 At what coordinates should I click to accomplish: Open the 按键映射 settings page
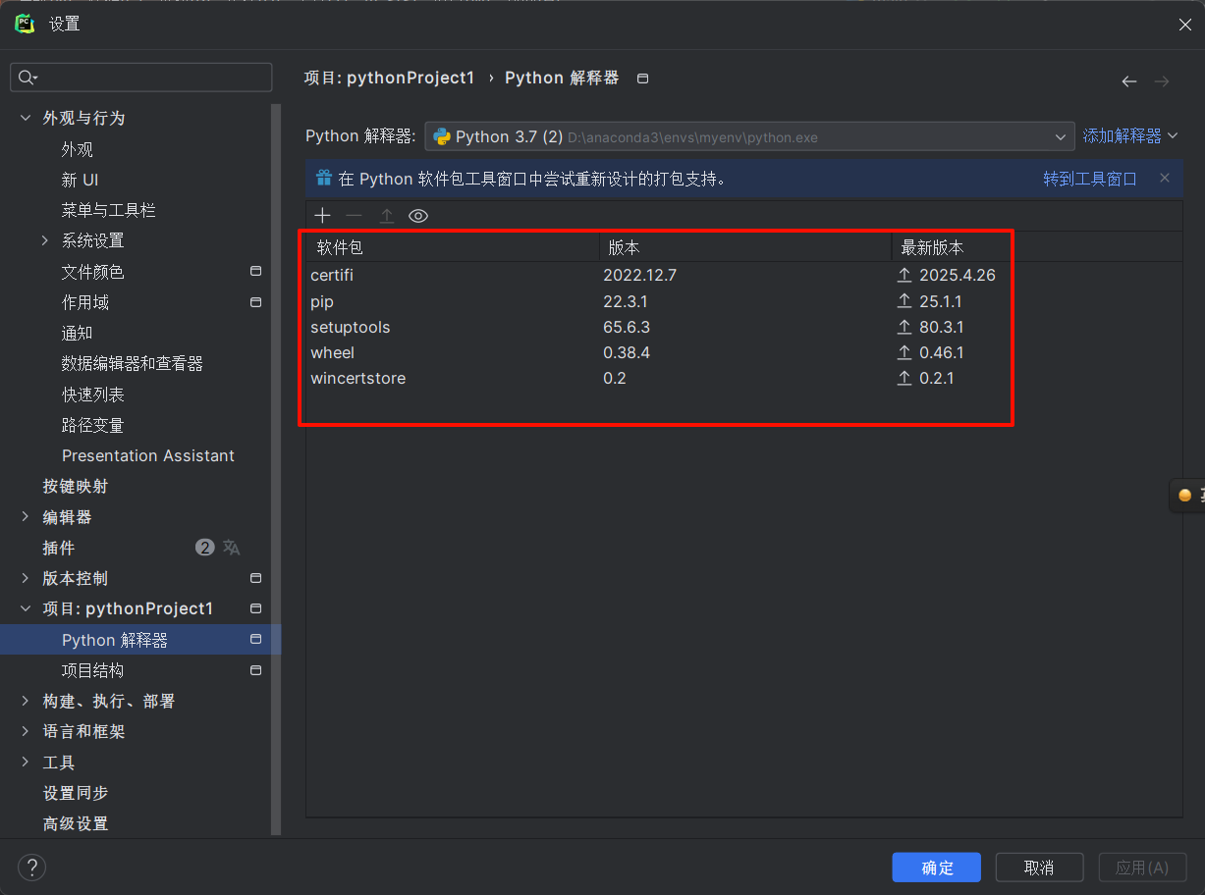(x=75, y=486)
